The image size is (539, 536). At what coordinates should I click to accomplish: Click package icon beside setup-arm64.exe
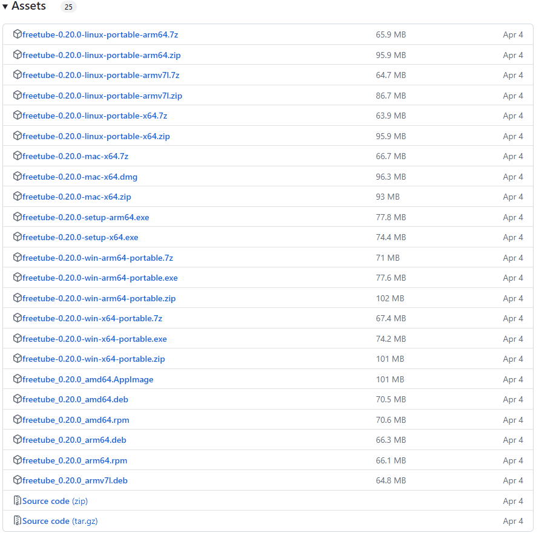[x=17, y=217]
